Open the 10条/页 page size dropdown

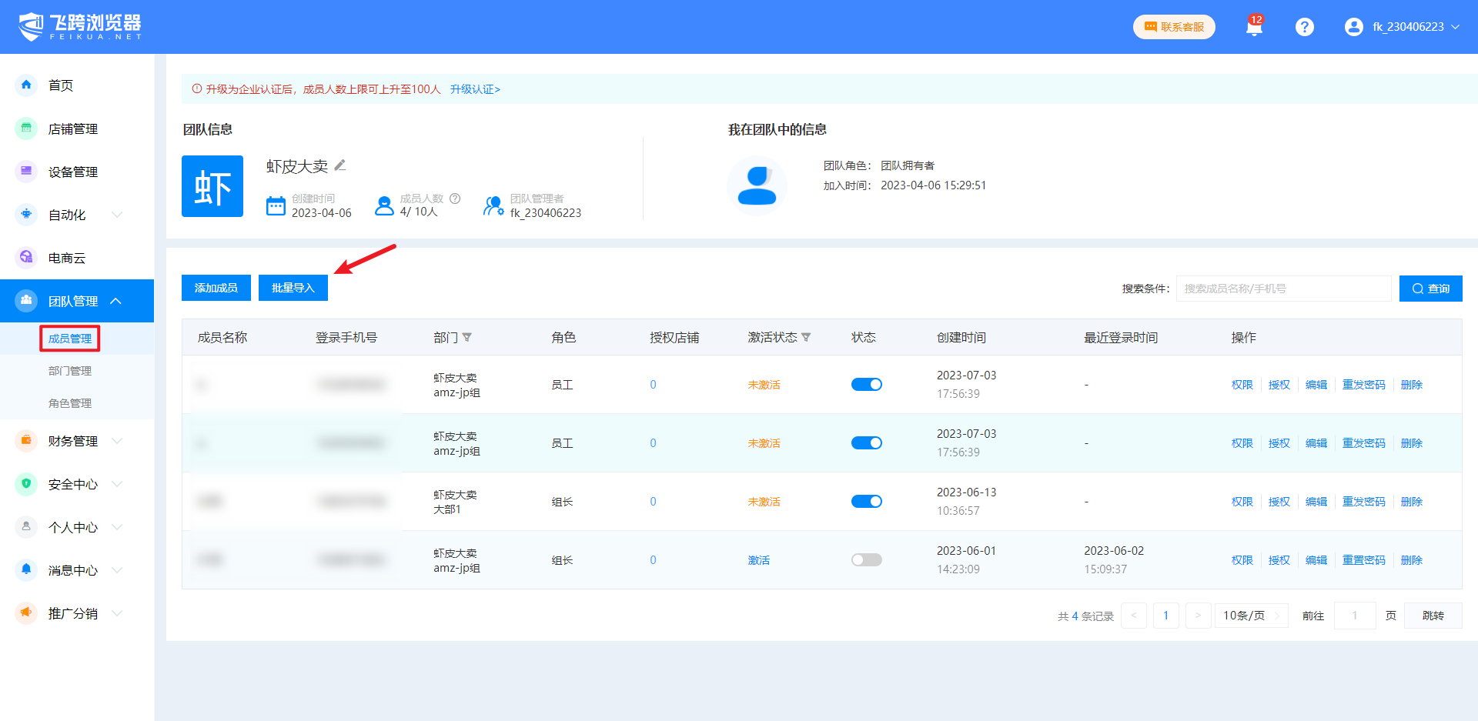coord(1251,616)
